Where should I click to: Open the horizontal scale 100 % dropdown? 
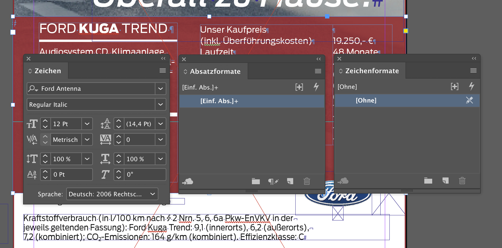(x=161, y=159)
